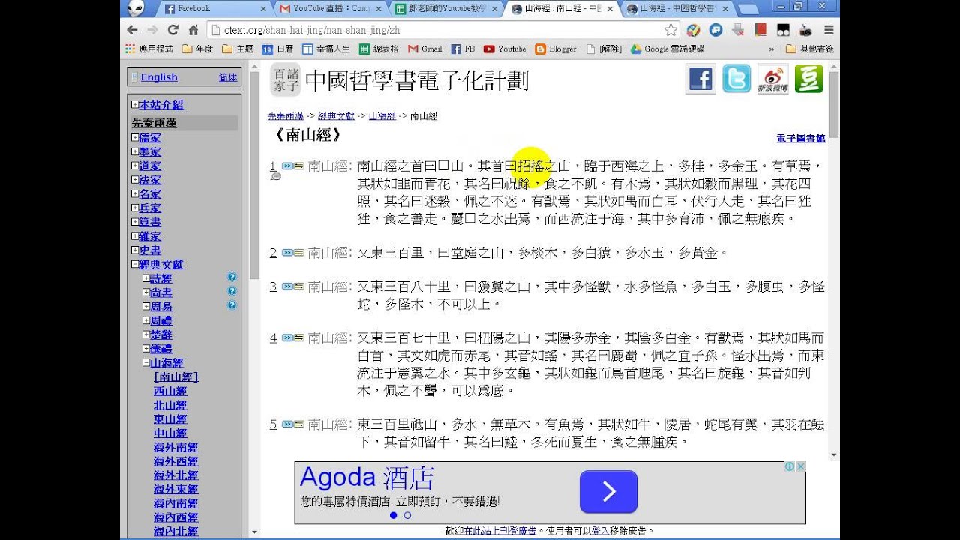Open the 電子圖書館 link

click(x=801, y=139)
